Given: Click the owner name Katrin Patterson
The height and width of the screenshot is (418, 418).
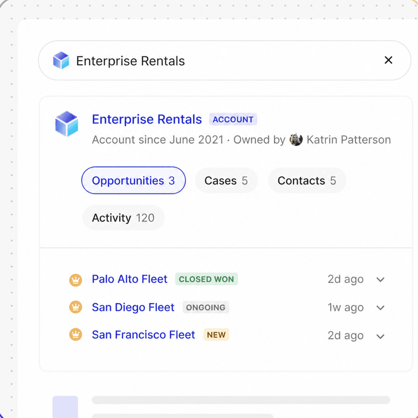Looking at the screenshot, I should pyautogui.click(x=349, y=140).
